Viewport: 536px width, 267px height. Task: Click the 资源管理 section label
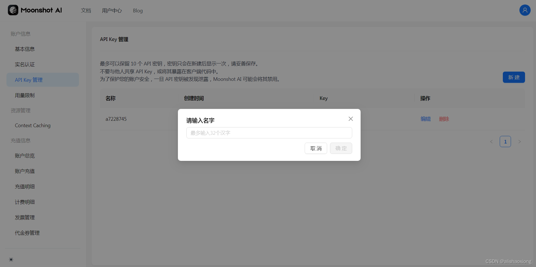click(x=21, y=110)
